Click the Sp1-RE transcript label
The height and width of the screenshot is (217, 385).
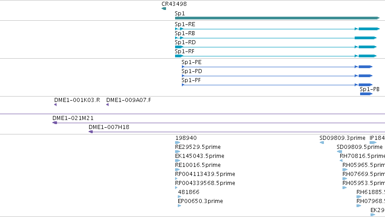[185, 24]
